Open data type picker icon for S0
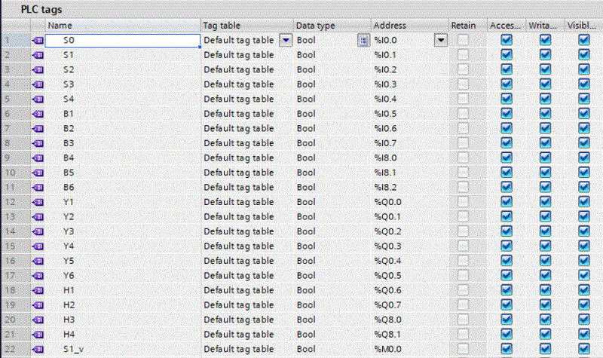603x358 pixels. (363, 41)
